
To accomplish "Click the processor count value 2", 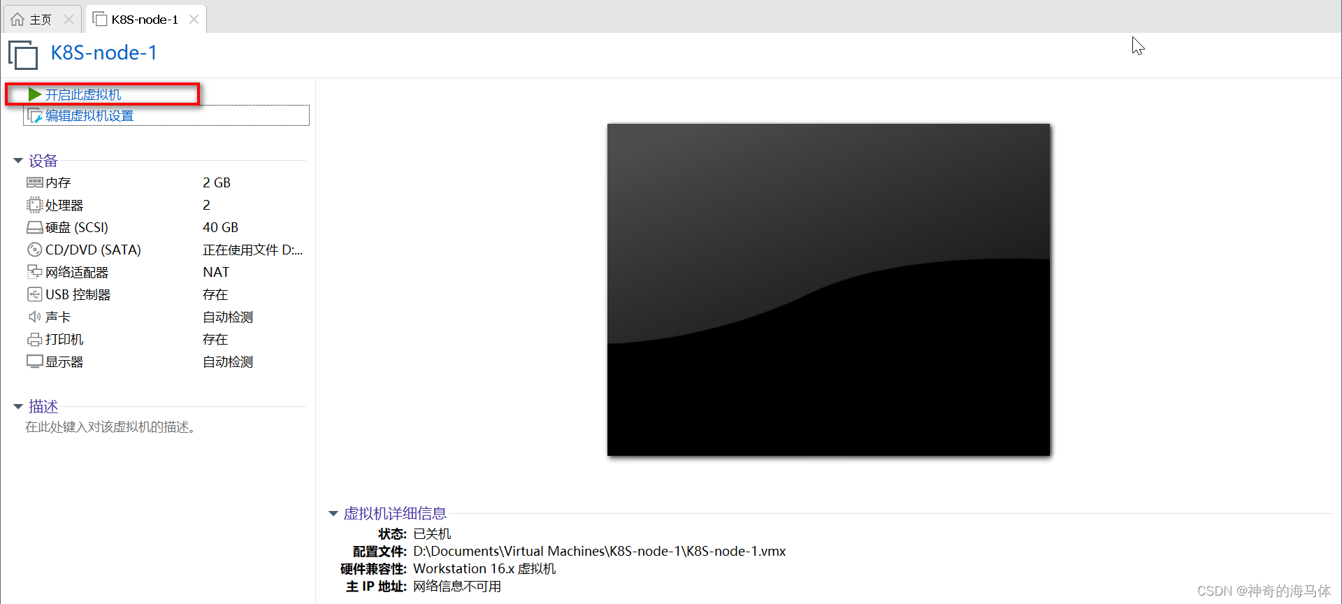I will pos(206,205).
